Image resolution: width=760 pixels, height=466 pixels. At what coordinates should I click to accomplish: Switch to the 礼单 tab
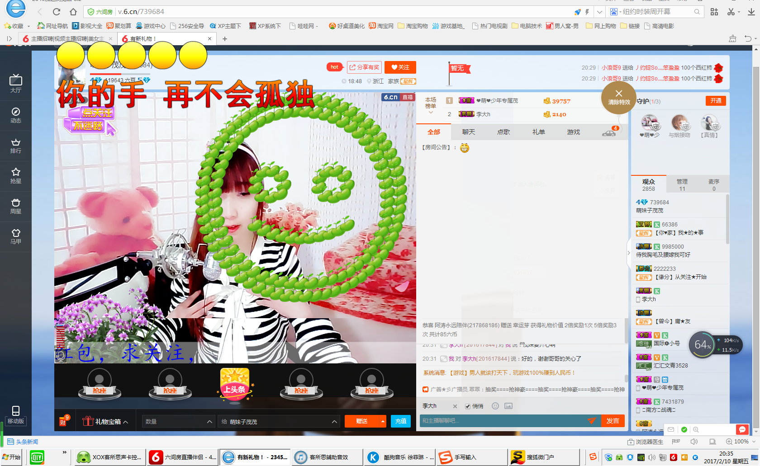pos(538,132)
